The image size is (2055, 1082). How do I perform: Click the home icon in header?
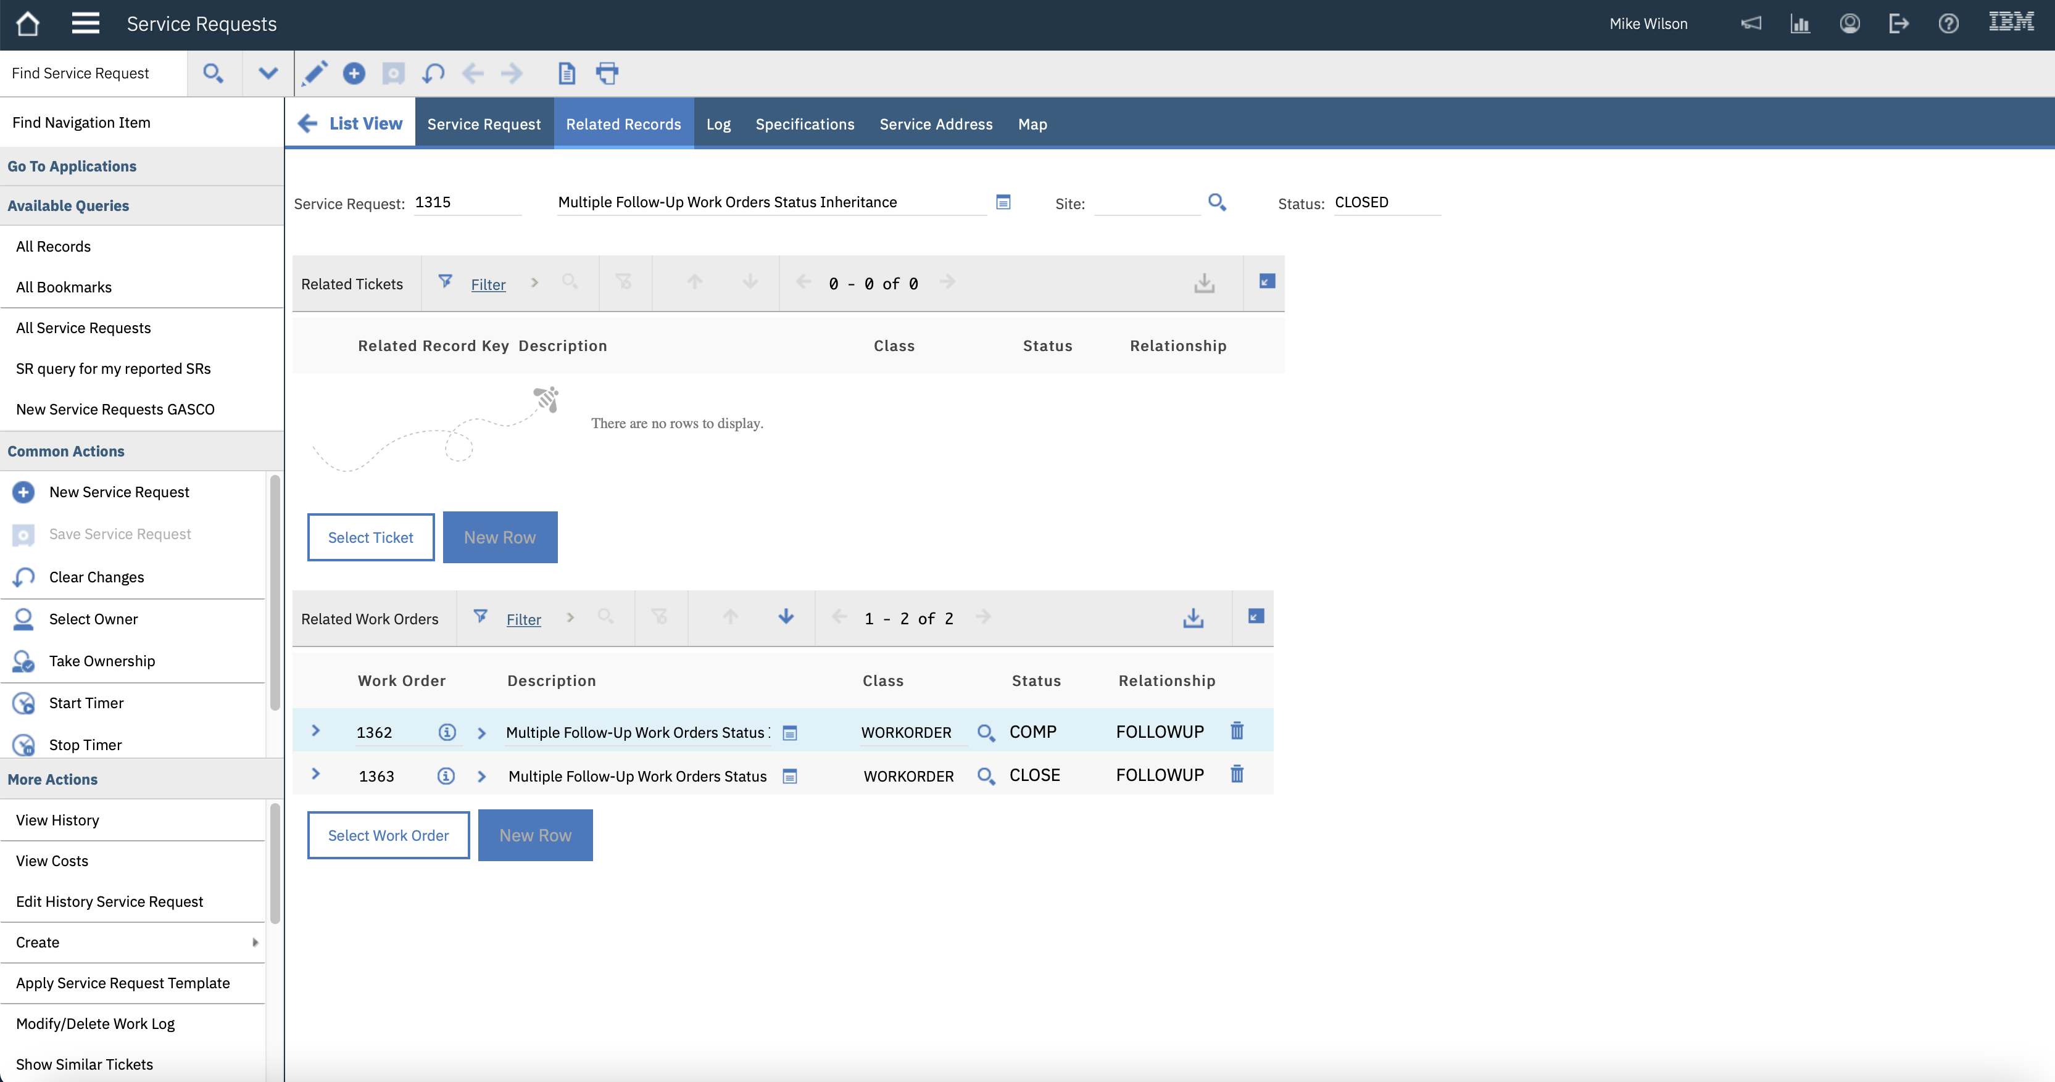click(x=28, y=24)
